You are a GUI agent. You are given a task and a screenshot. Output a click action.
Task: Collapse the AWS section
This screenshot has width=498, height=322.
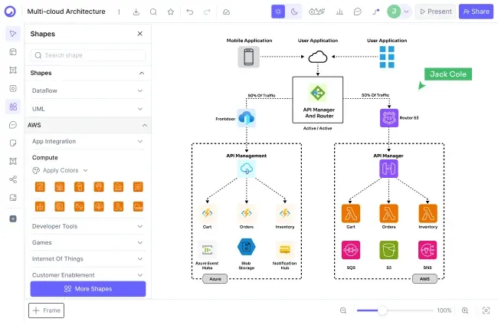click(x=87, y=125)
